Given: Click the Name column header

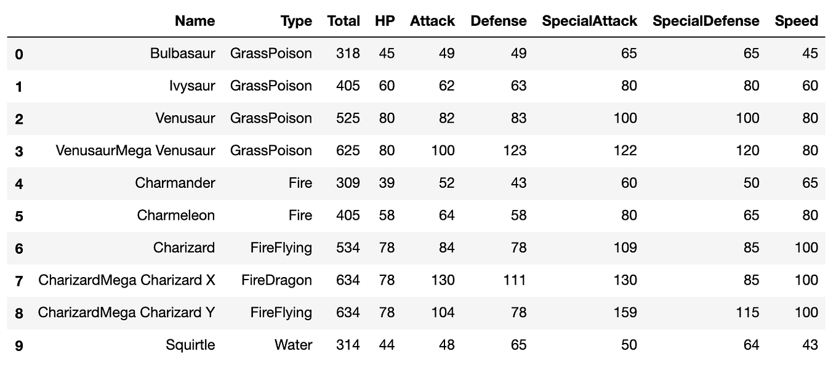Looking at the screenshot, I should (195, 21).
